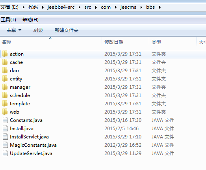This screenshot has height=170, width=206.
Task: Select the manager folder icon
Action: (5, 87)
